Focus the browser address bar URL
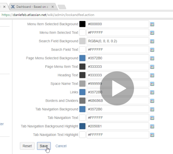 pos(48,15)
